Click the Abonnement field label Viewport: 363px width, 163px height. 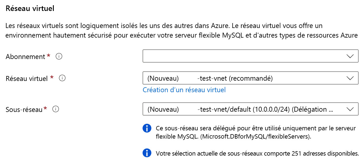[x=25, y=57]
